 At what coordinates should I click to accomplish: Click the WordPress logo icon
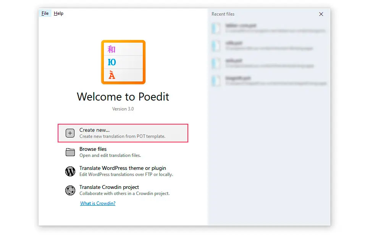click(70, 171)
